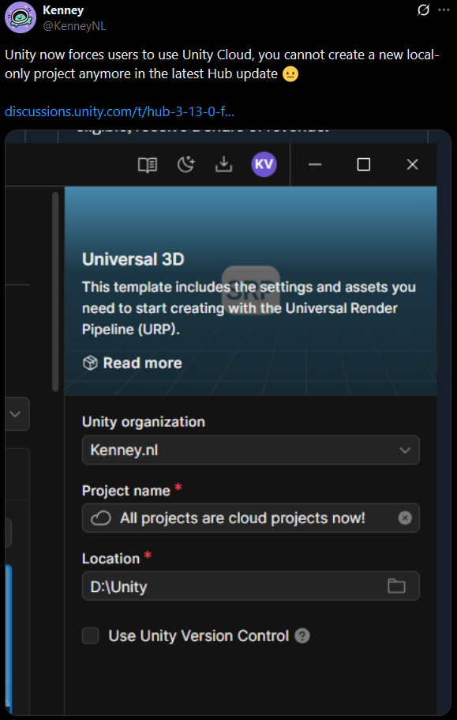Click the Location field showing D:\Unity
This screenshot has width=457, height=720.
point(251,586)
